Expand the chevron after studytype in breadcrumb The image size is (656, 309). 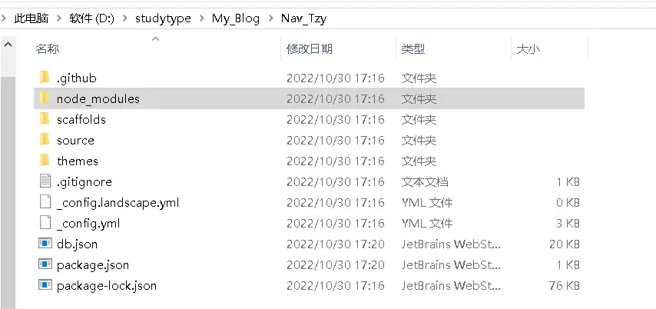click(x=201, y=18)
